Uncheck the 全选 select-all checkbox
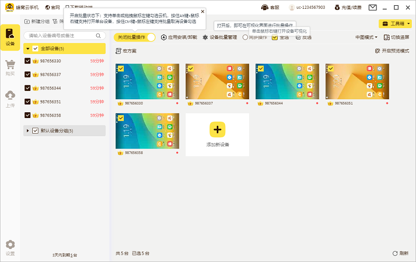416x262 pixels. pyautogui.click(x=275, y=37)
